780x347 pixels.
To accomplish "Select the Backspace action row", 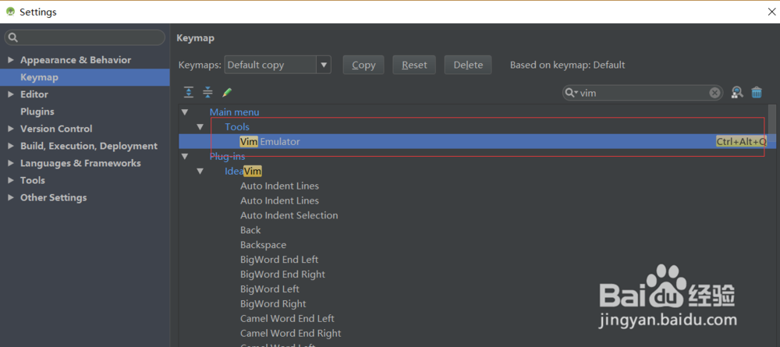I will point(263,245).
